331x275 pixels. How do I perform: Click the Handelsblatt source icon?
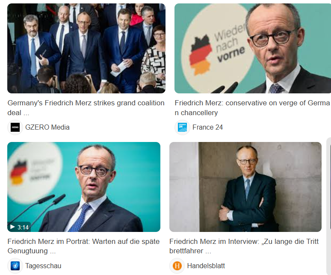click(x=177, y=266)
